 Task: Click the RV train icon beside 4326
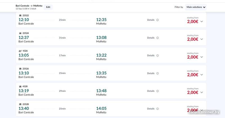(20, 51)
